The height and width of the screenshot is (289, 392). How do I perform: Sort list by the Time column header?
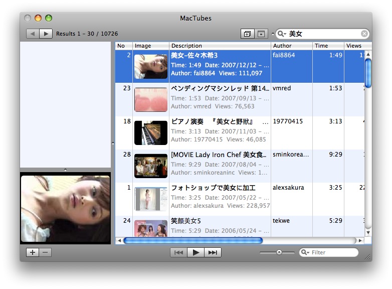coord(328,46)
